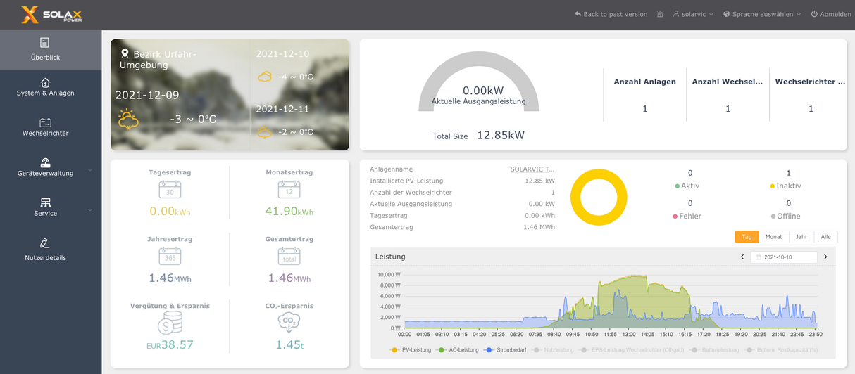Open the Überblick sidebar page
This screenshot has width=855, height=374.
tap(45, 49)
